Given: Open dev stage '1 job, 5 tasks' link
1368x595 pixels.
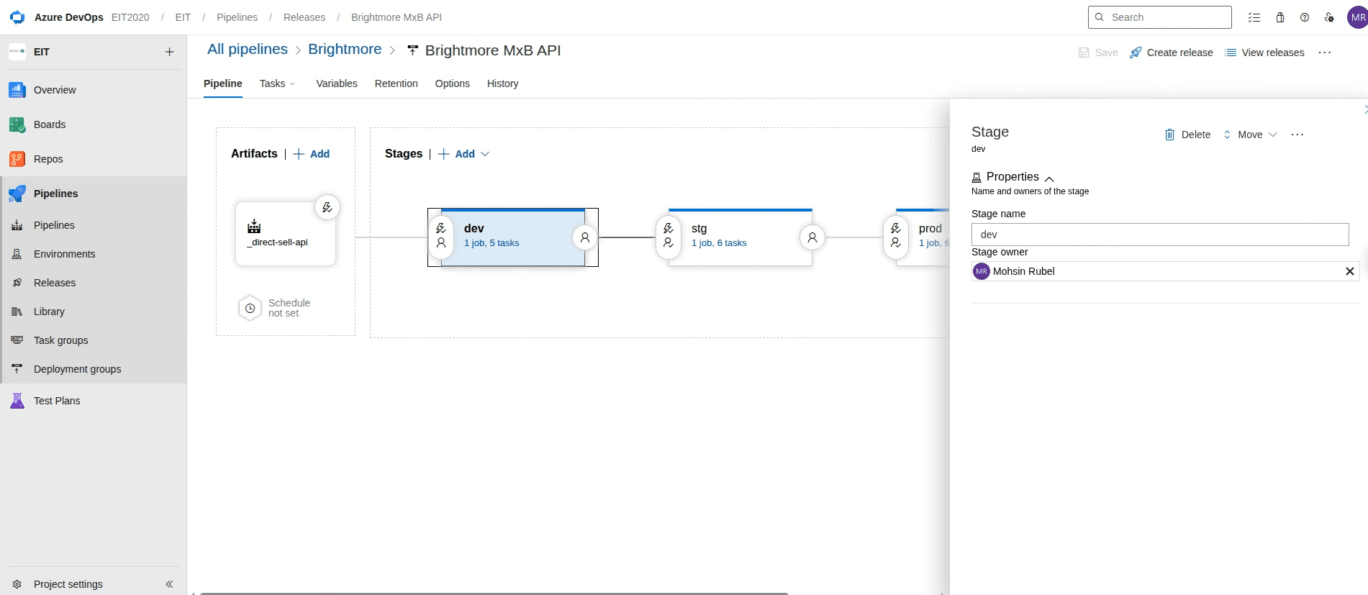Looking at the screenshot, I should click(492, 243).
